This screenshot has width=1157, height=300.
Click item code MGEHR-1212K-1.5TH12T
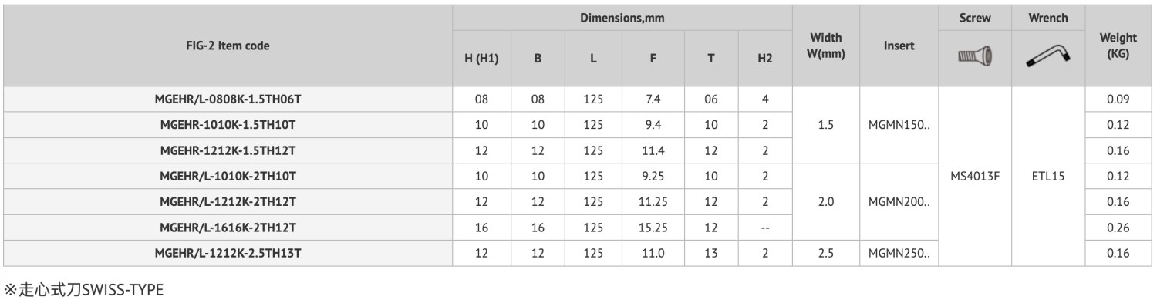[x=227, y=150]
